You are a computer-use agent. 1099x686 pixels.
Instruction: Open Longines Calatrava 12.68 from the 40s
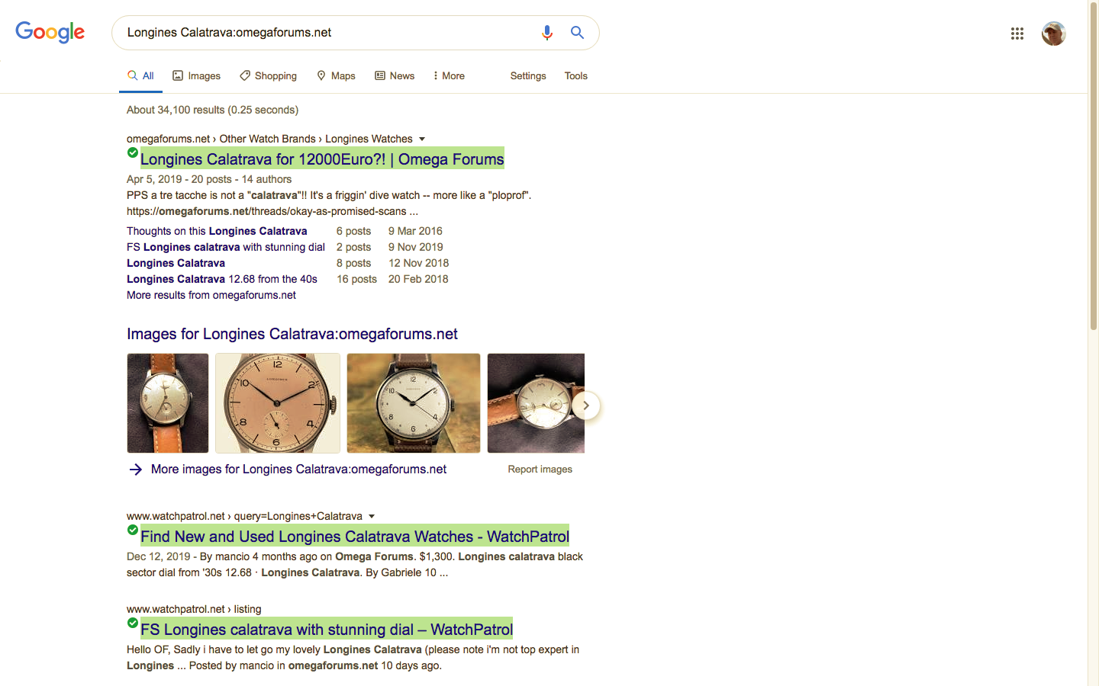point(222,279)
